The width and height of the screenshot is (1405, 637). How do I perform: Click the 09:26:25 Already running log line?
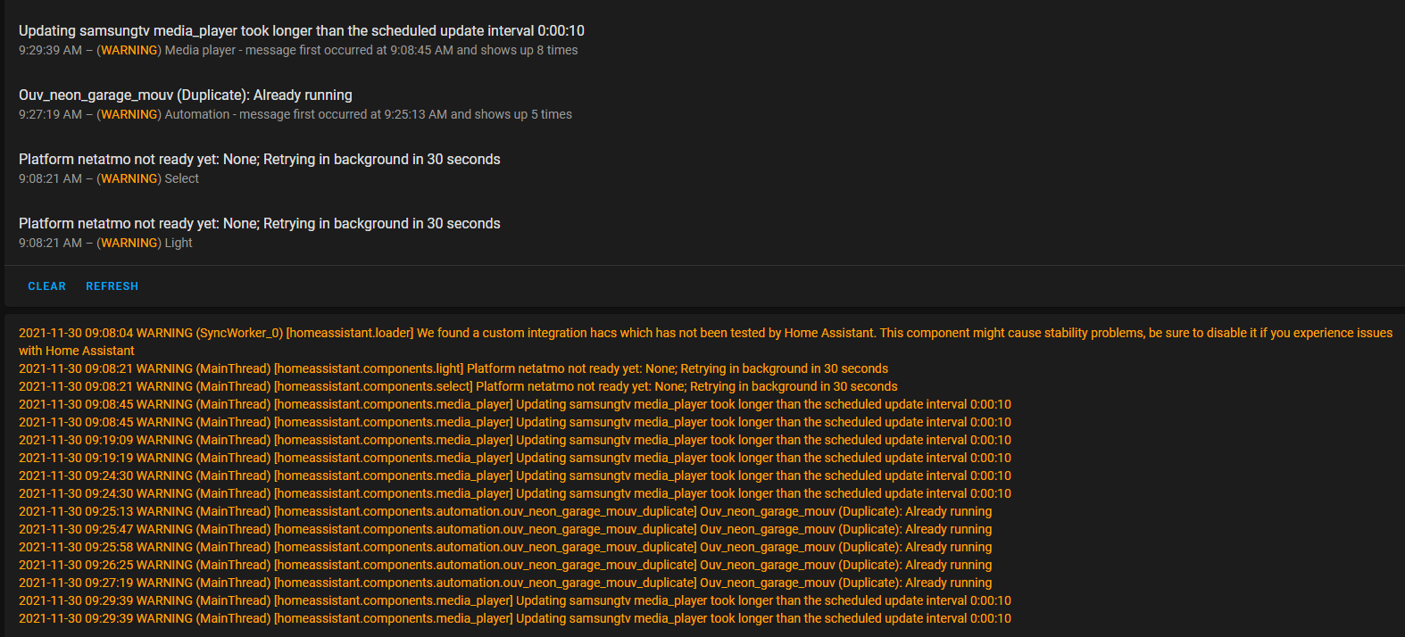504,565
